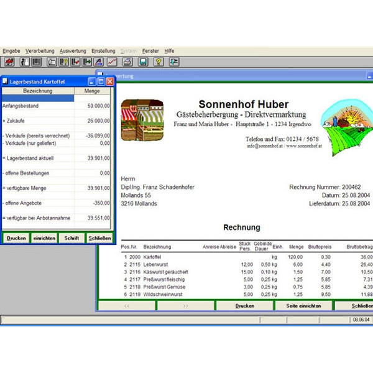
Task: Open the Fenster menu
Action: (150, 51)
